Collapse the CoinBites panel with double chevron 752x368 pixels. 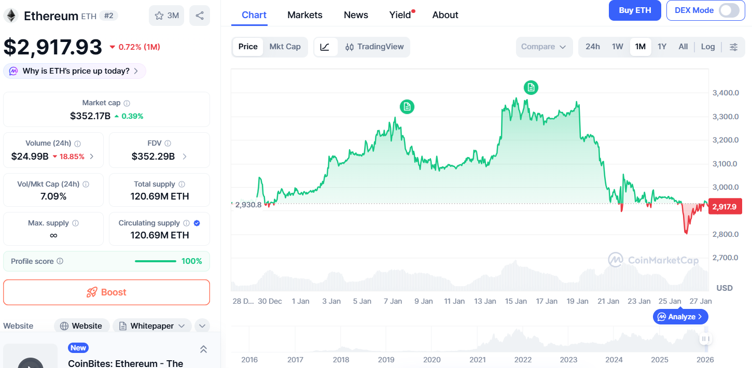tap(203, 349)
